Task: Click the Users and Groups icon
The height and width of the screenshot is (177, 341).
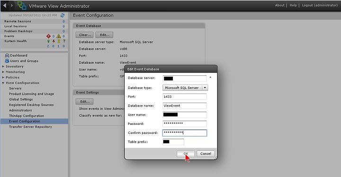Action: point(7,61)
